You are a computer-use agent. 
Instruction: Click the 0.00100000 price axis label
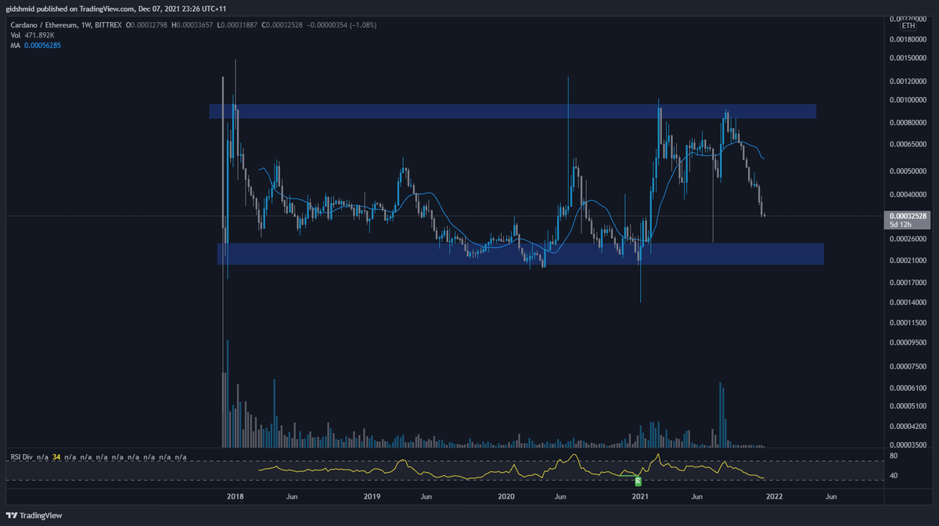[908, 100]
